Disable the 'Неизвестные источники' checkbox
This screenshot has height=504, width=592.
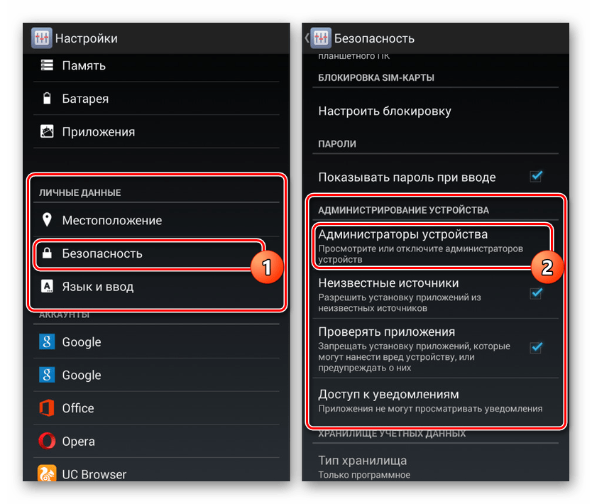point(537,293)
